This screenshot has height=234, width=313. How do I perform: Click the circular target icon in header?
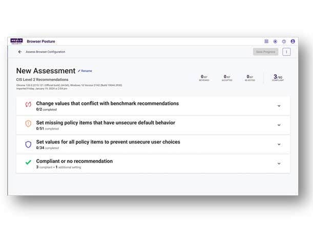[275, 41]
